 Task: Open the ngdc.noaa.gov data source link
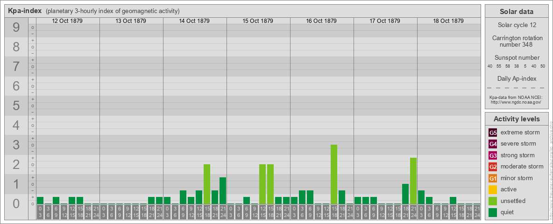tap(515, 102)
